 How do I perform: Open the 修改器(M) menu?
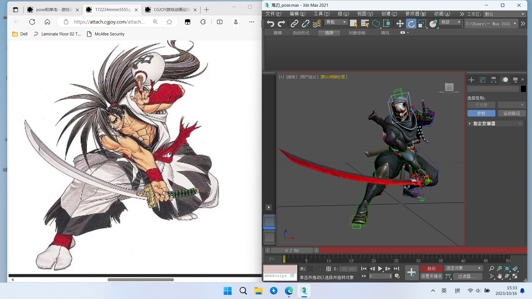416,14
